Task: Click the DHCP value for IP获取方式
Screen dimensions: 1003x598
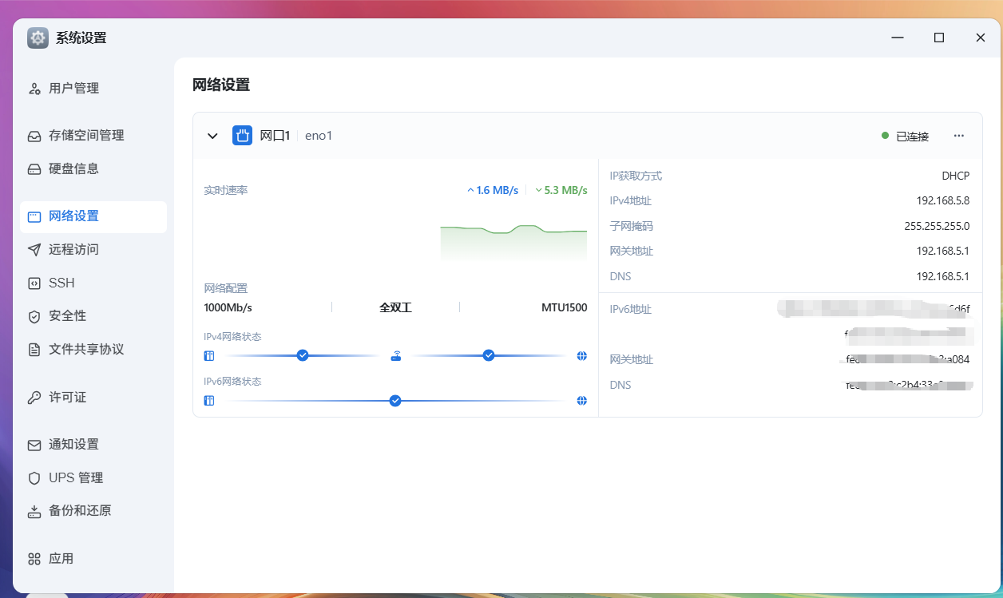Action: pos(955,176)
